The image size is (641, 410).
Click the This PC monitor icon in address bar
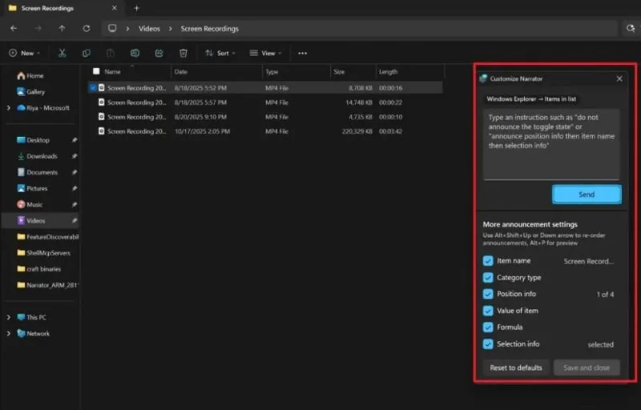[x=112, y=28]
